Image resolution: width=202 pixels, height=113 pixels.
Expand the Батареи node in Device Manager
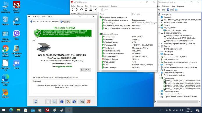159,25
